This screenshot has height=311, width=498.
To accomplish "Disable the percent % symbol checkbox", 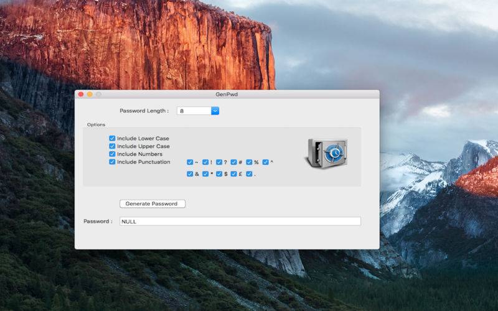I will (x=249, y=162).
